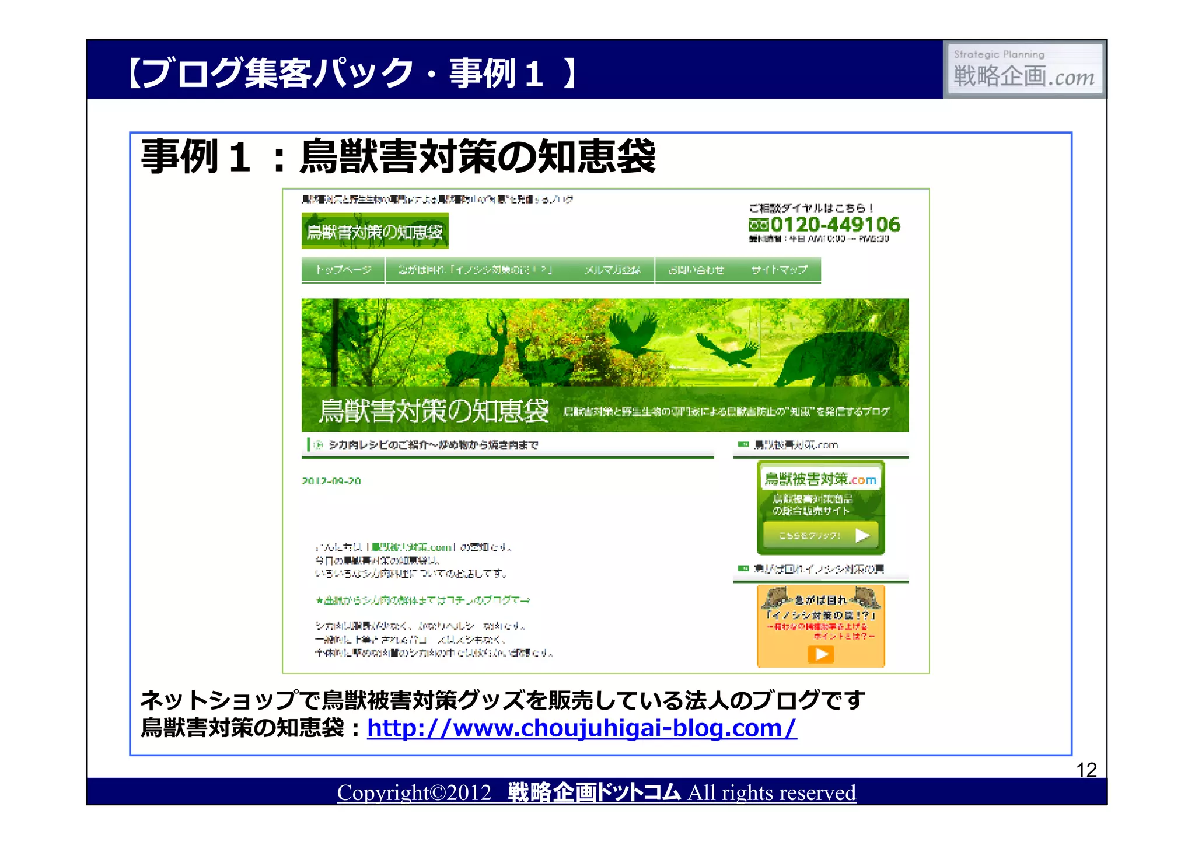Click the forest hero banner with deer silhouettes

[x=605, y=365]
